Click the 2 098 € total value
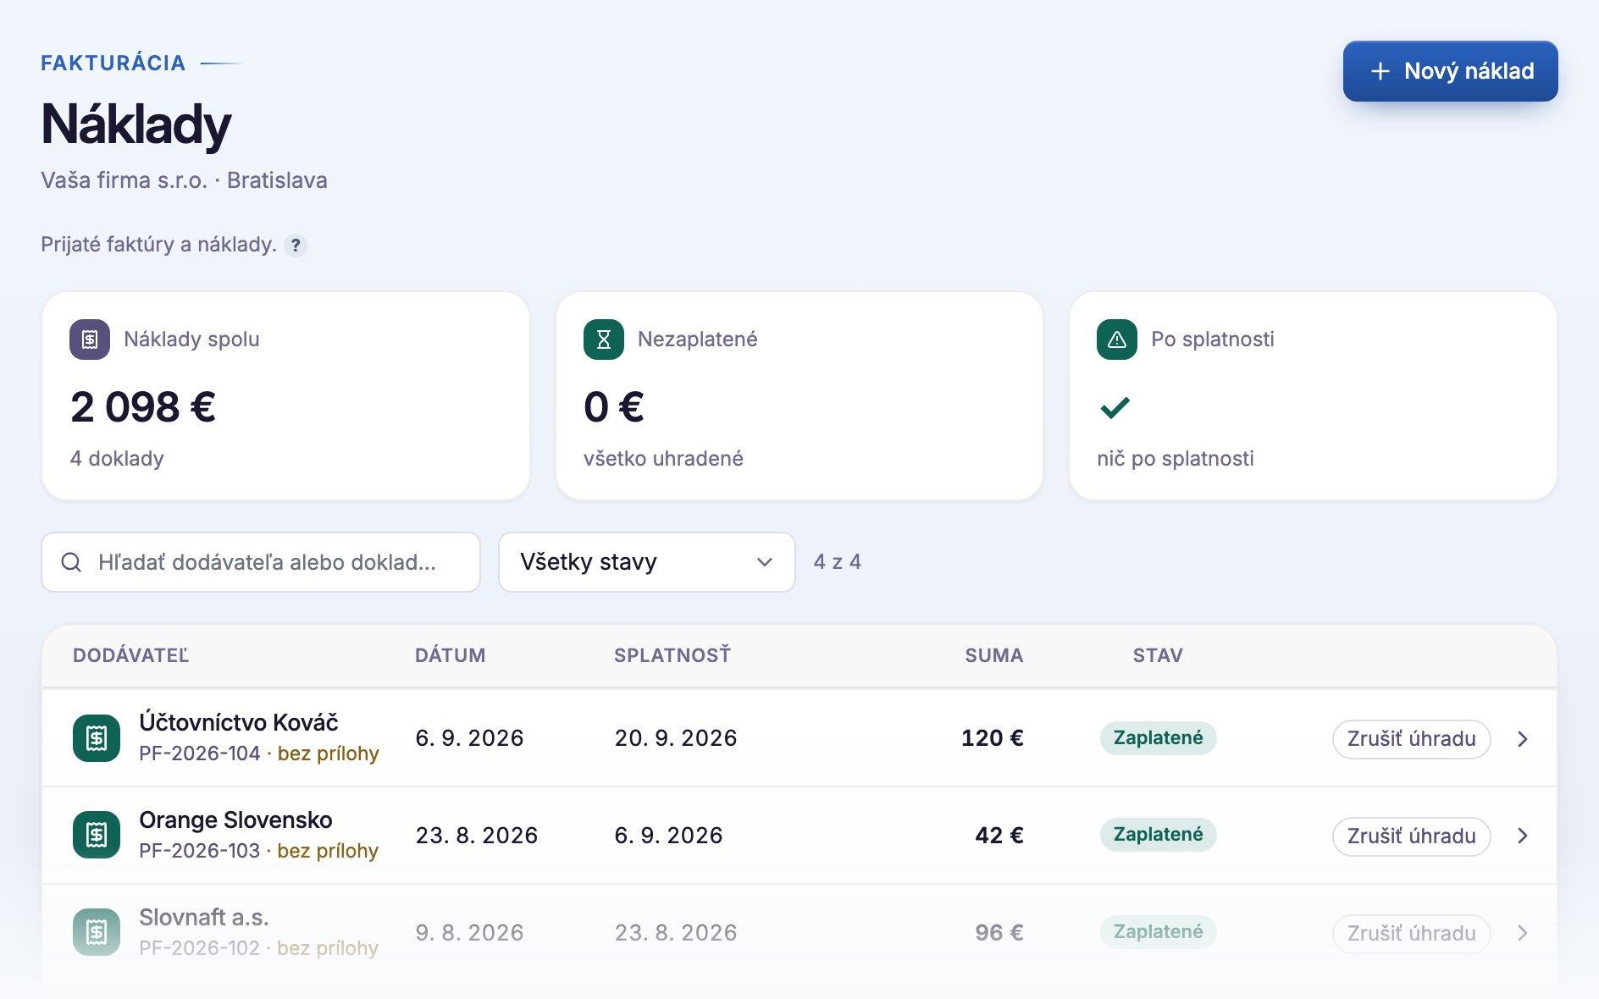This screenshot has height=999, width=1599. click(143, 407)
